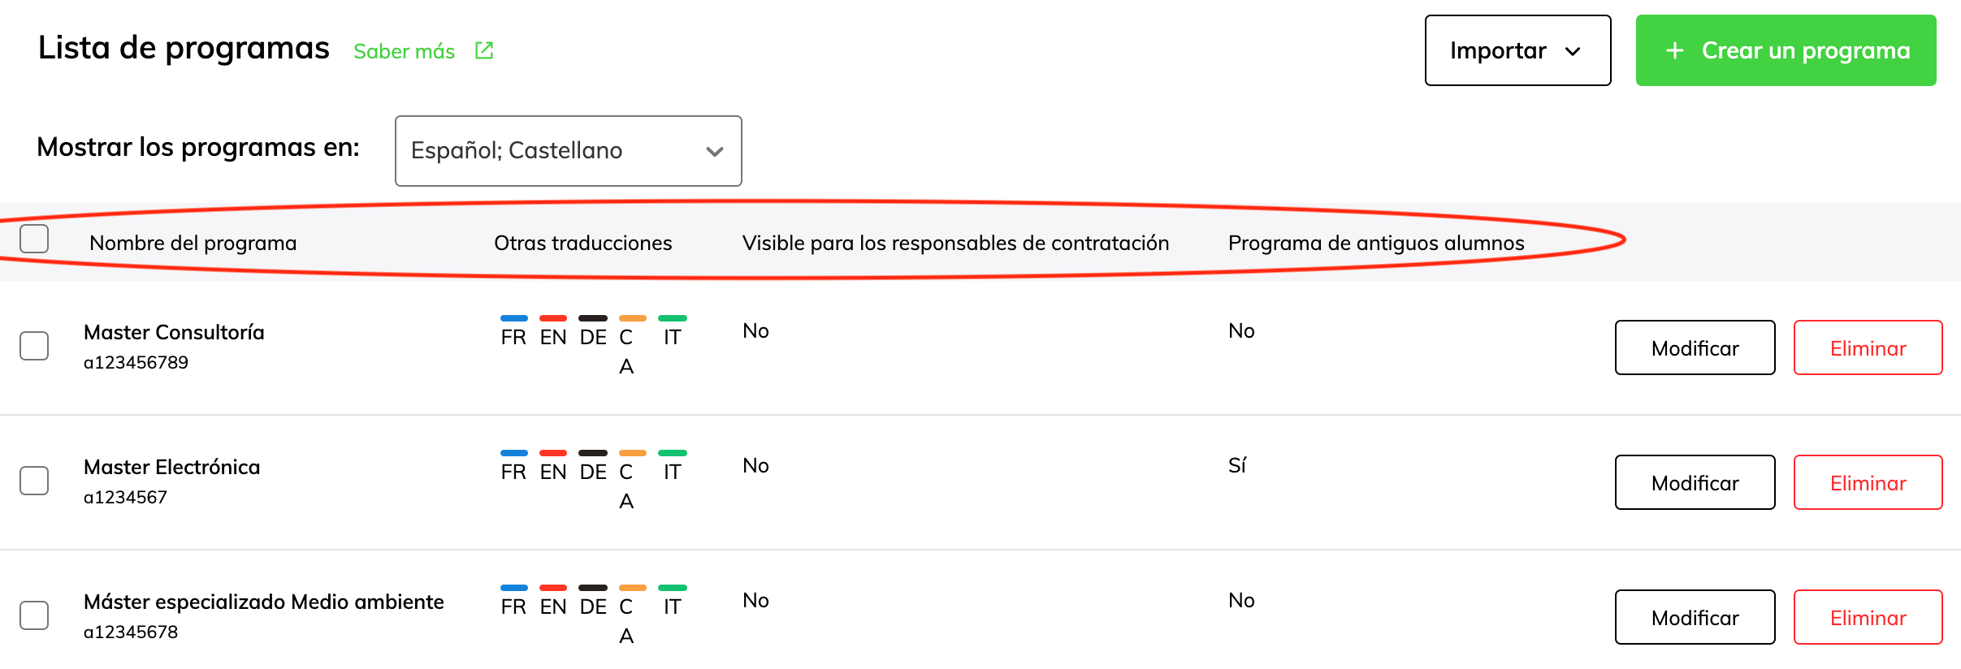
Task: Click the CA translation tag for Master Electrónica
Action: coord(626,484)
